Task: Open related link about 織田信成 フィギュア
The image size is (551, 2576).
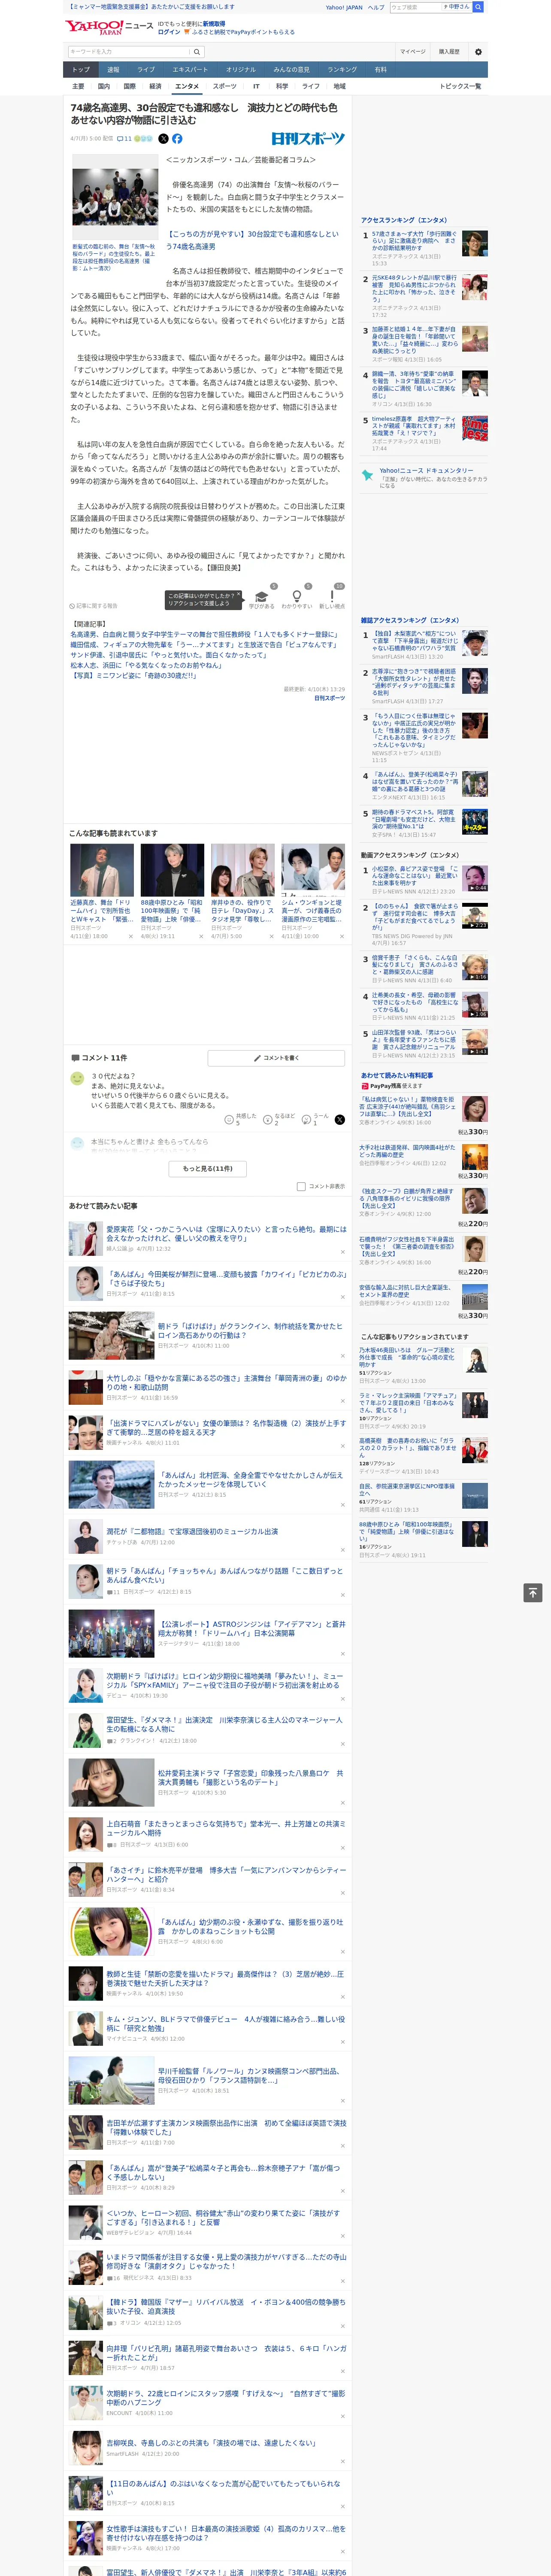Action: (203, 645)
